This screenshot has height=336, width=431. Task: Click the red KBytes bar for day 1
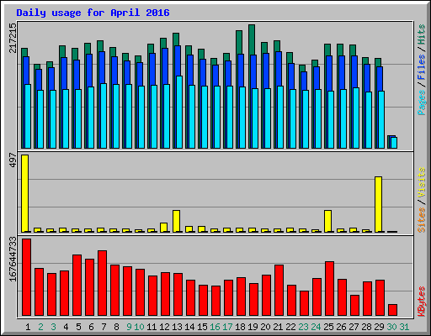click(x=27, y=277)
